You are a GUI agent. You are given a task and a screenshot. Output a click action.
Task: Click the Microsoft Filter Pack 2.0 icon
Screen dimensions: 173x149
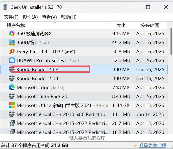click(12, 96)
